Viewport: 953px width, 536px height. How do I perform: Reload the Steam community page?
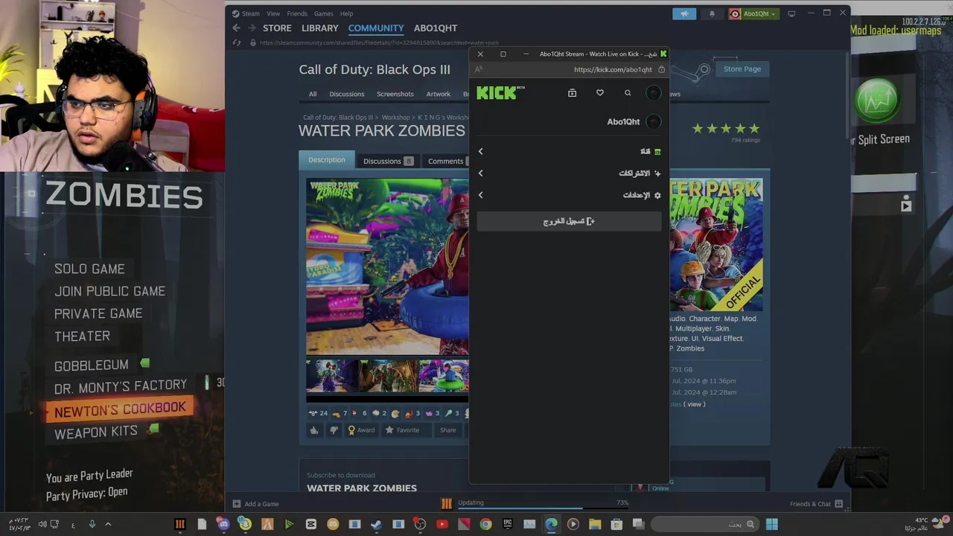tap(237, 43)
